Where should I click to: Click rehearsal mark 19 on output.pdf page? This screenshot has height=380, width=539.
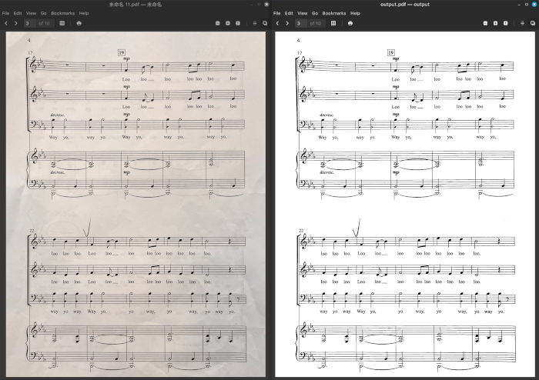click(391, 52)
